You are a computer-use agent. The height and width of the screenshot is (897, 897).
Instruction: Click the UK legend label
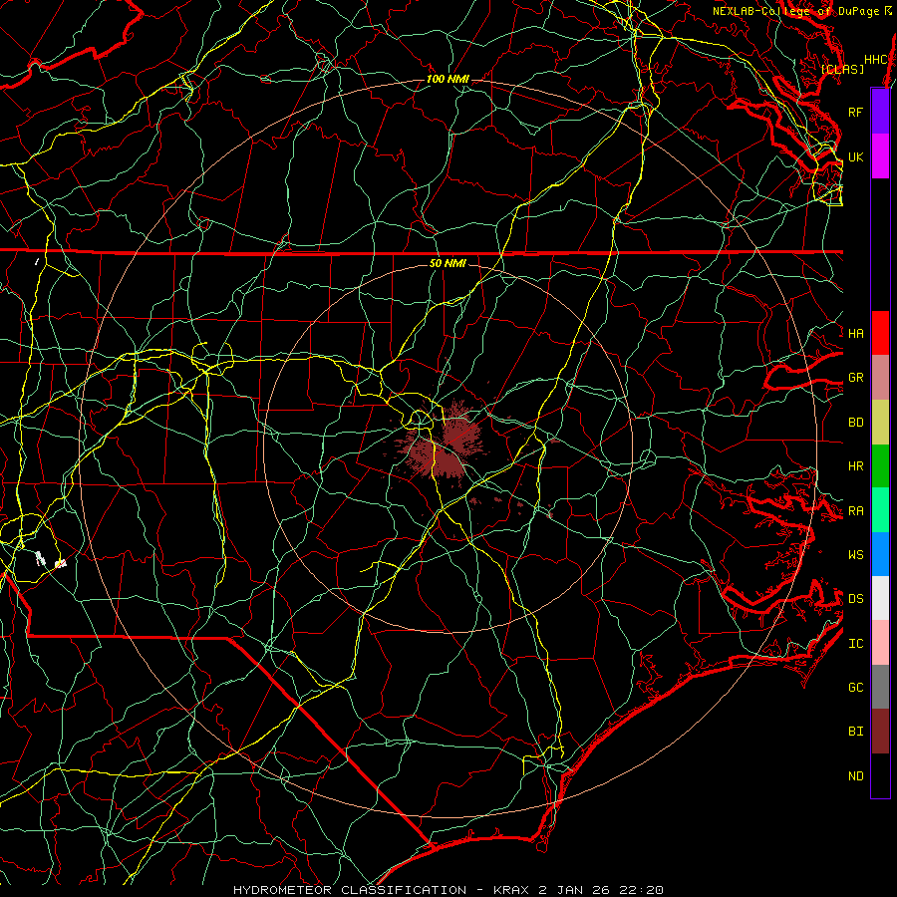point(855,156)
